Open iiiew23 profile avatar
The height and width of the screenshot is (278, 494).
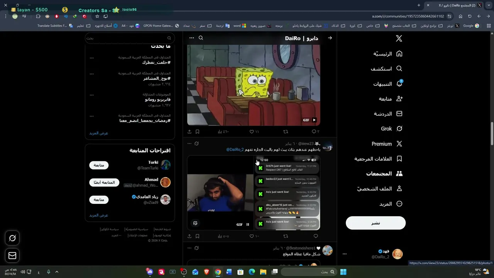328,146
